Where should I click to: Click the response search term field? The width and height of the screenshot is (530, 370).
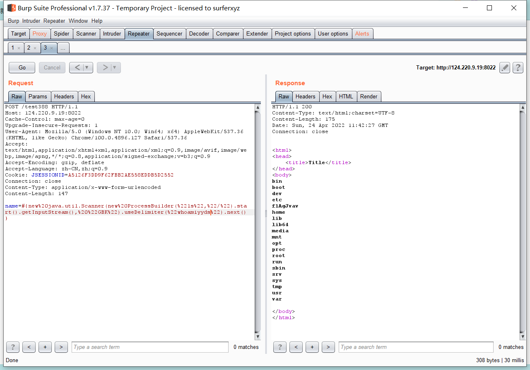416,347
